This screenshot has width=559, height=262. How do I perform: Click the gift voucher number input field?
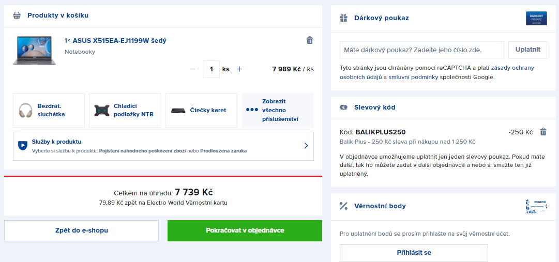(x=422, y=50)
